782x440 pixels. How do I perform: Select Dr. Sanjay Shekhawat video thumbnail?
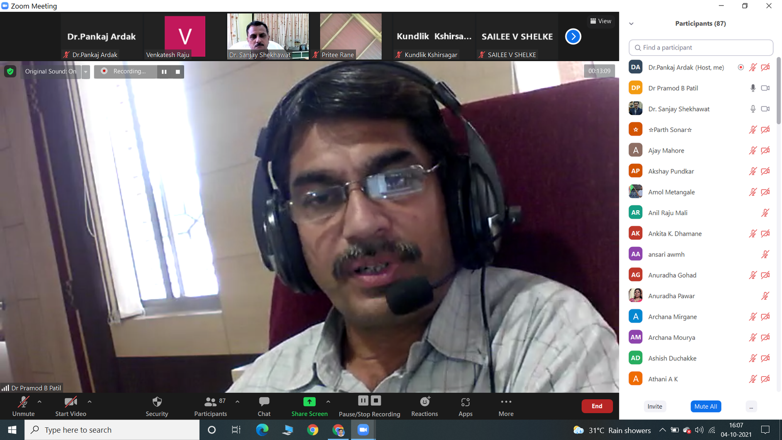coord(268,36)
